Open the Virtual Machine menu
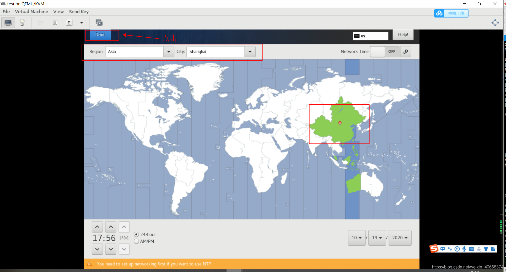Screen dimensions: 506x272 (31, 12)
